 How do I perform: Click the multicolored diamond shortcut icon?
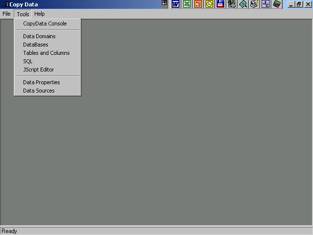click(277, 4)
